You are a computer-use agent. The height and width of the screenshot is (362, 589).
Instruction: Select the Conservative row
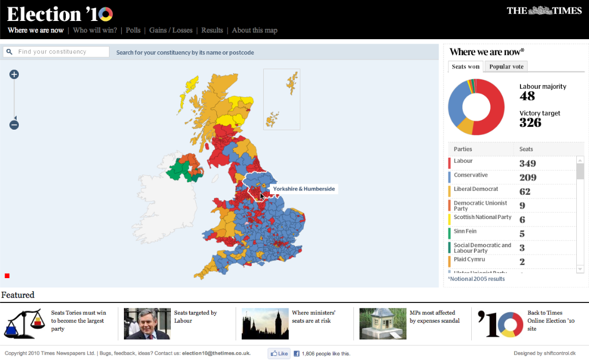click(x=512, y=177)
